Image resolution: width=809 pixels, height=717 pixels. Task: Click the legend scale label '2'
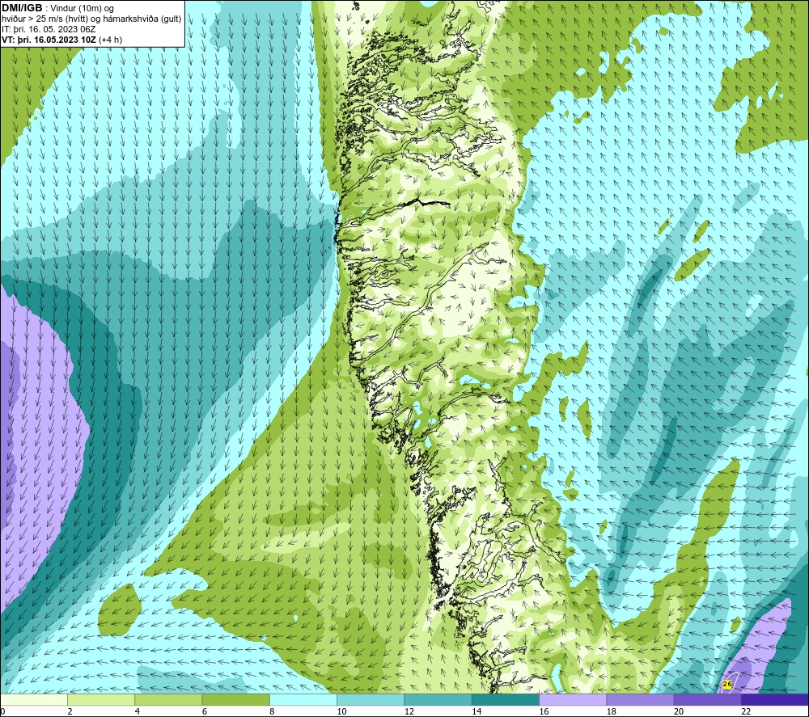click(70, 711)
